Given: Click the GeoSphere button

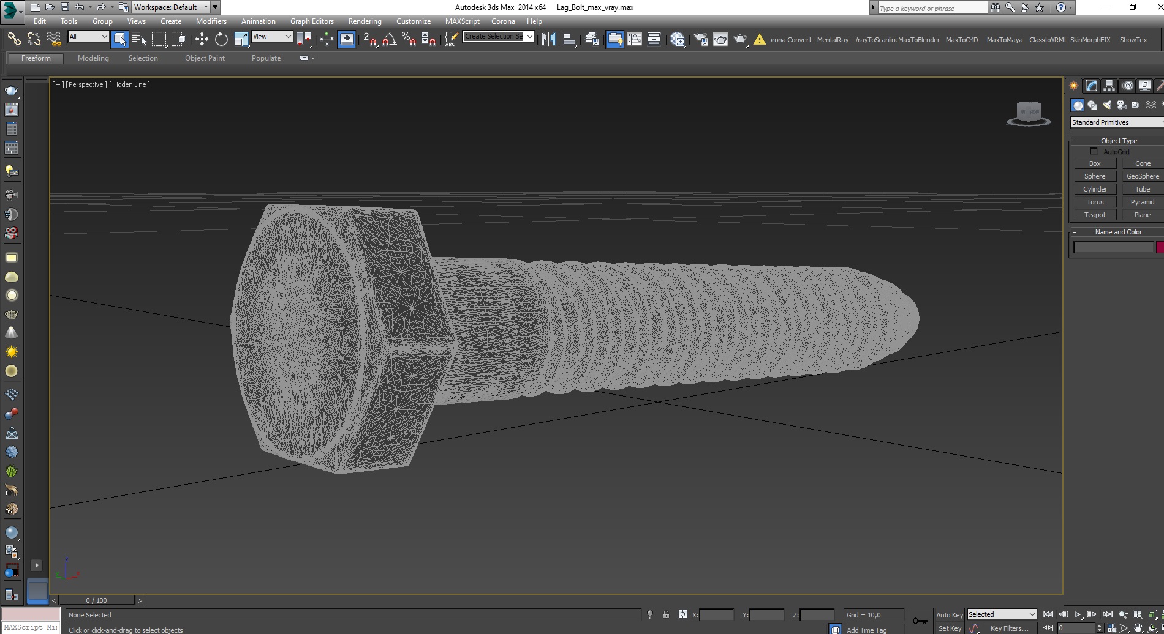Looking at the screenshot, I should tap(1143, 176).
